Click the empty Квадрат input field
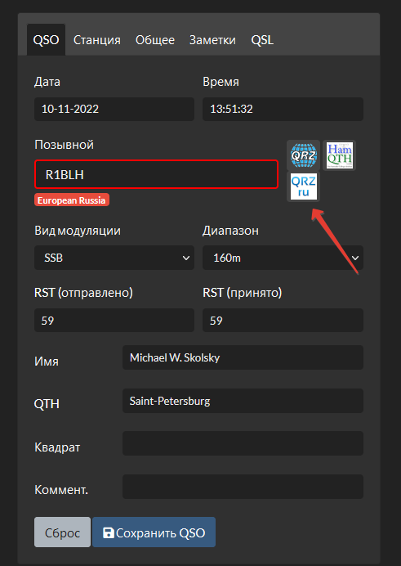 (243, 443)
